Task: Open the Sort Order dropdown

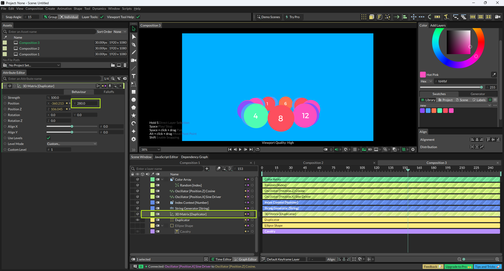Action: [x=120, y=32]
